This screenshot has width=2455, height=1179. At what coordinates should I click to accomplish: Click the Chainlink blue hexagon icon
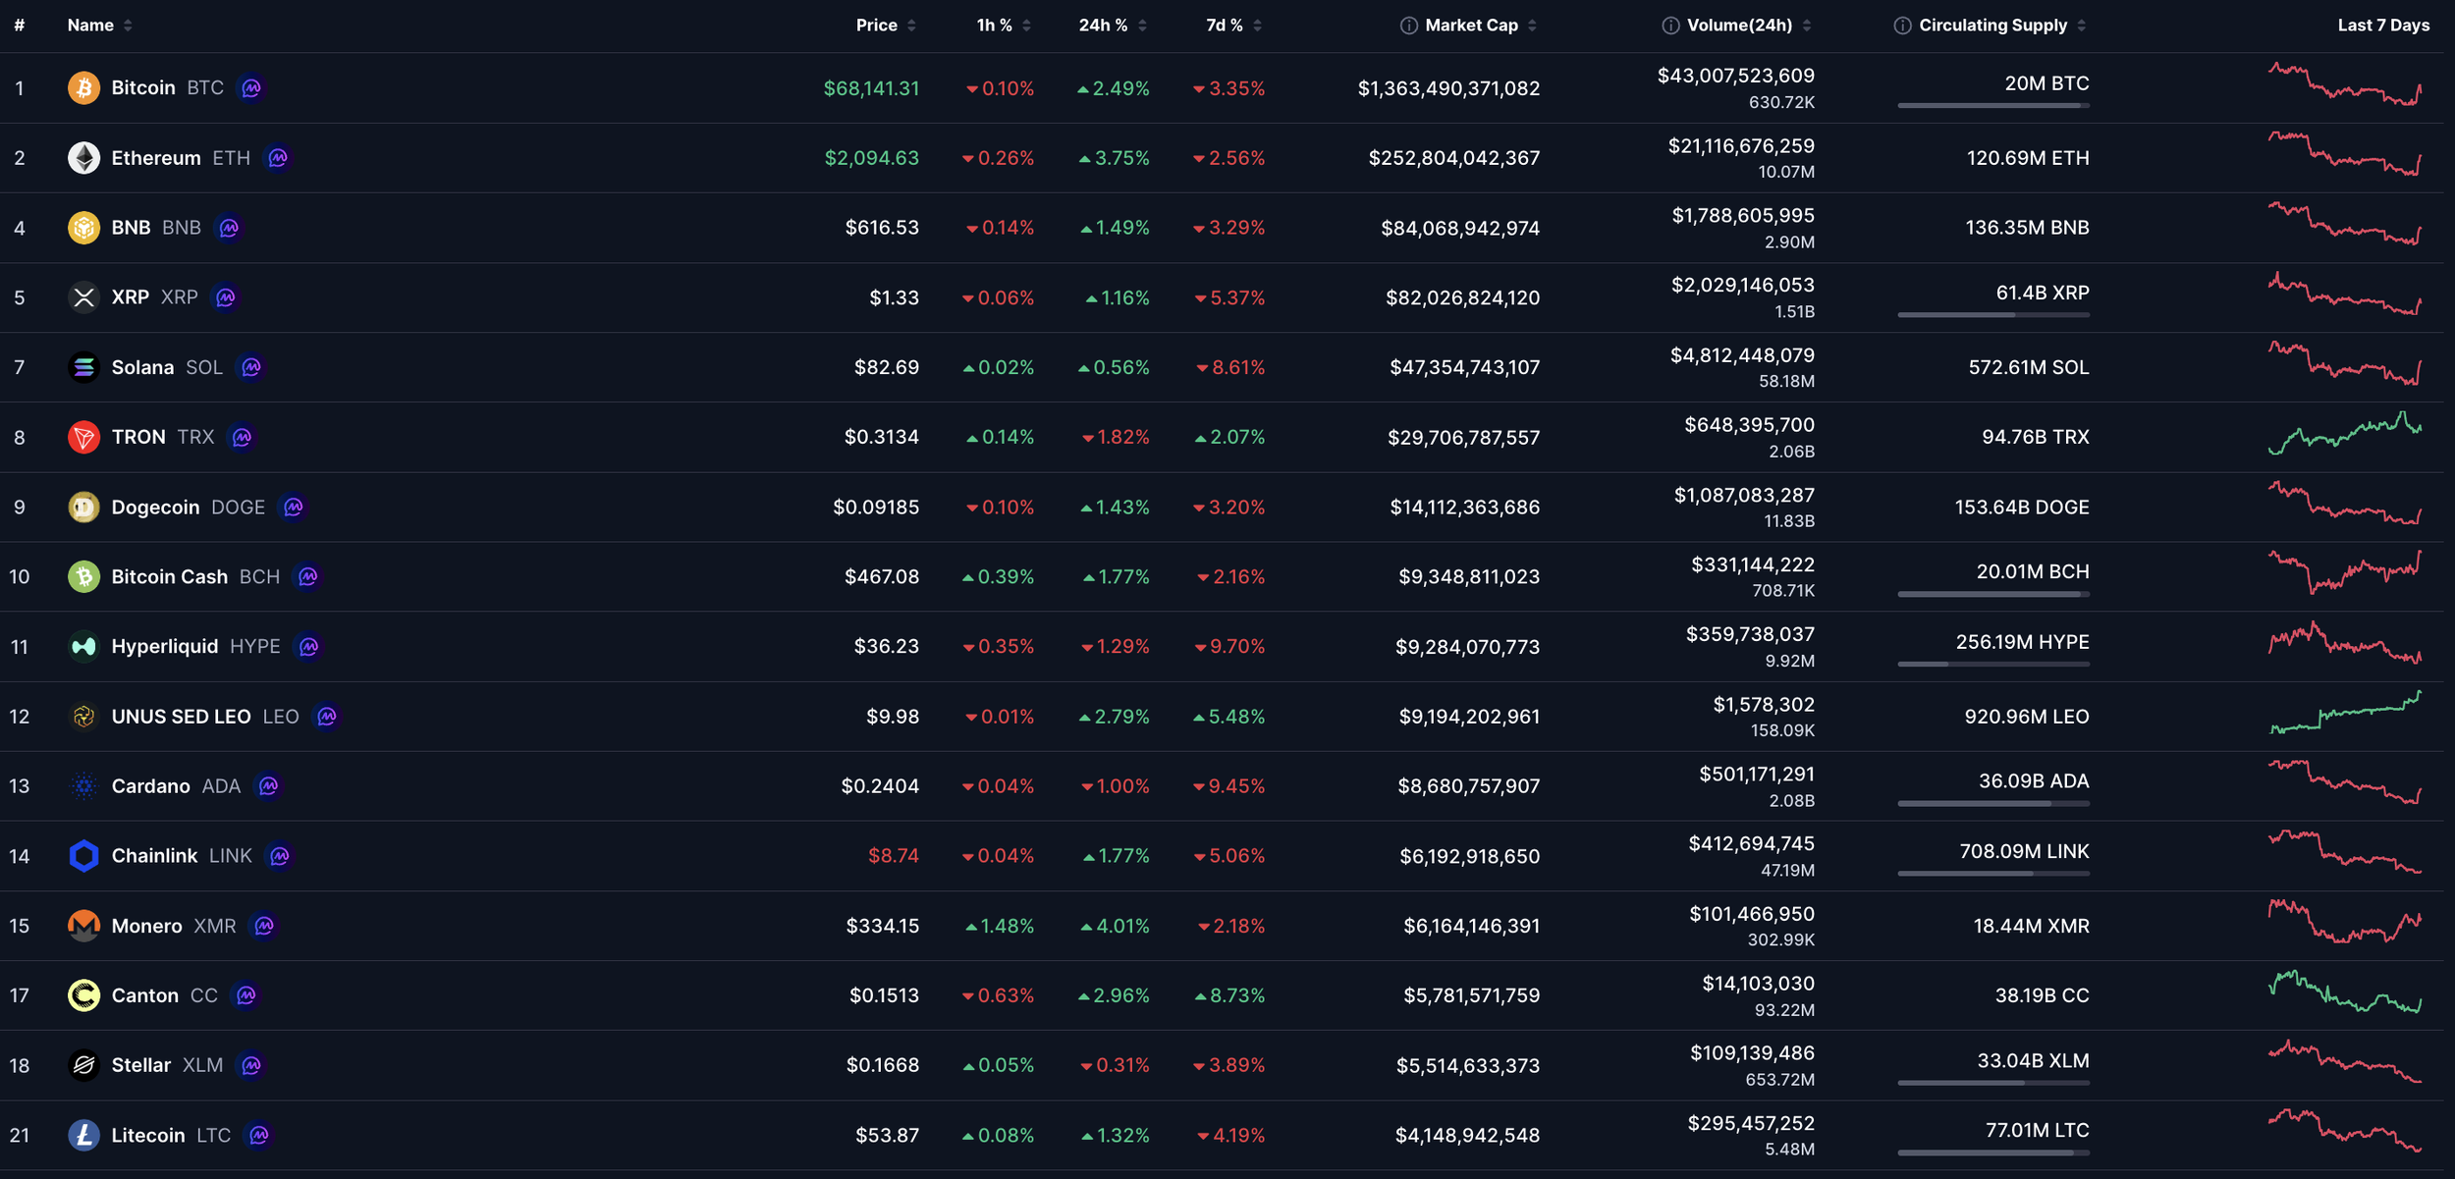click(x=83, y=856)
